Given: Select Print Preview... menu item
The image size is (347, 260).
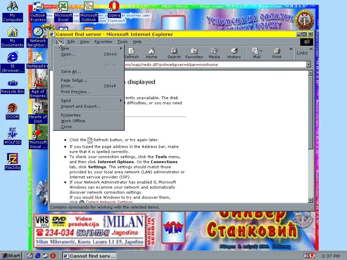Looking at the screenshot, I should point(89,92).
